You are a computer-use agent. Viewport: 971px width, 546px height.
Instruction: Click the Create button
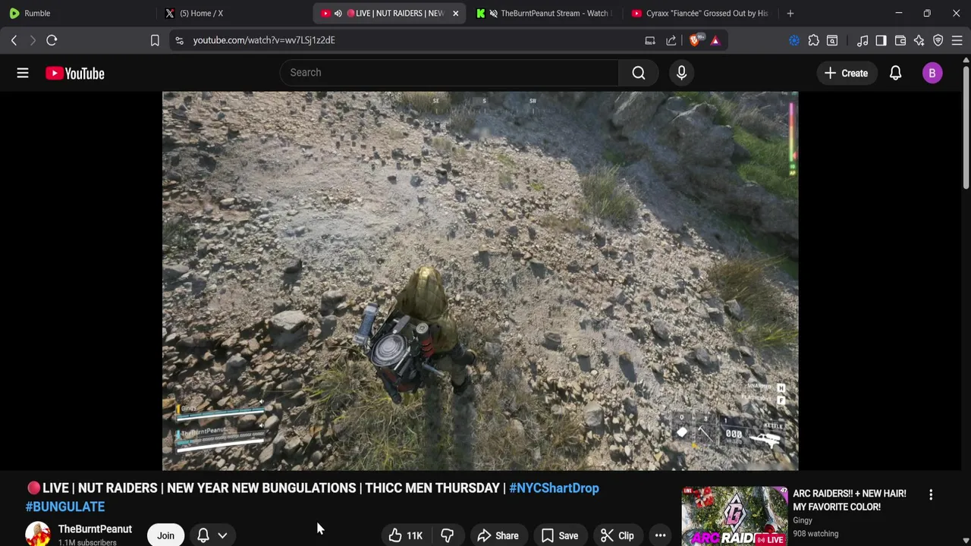(x=846, y=73)
